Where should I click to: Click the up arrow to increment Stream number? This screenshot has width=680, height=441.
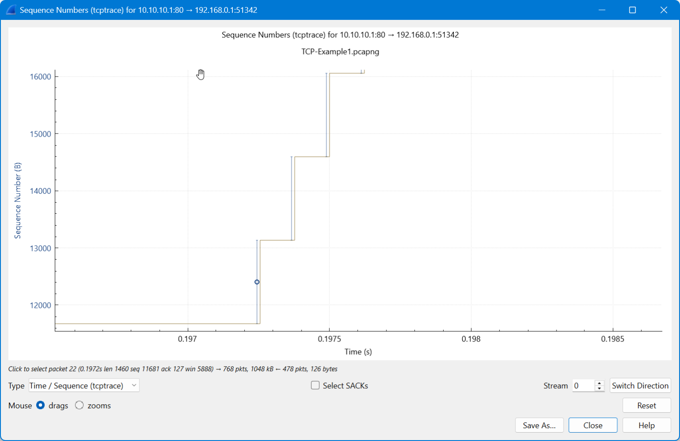tap(600, 383)
